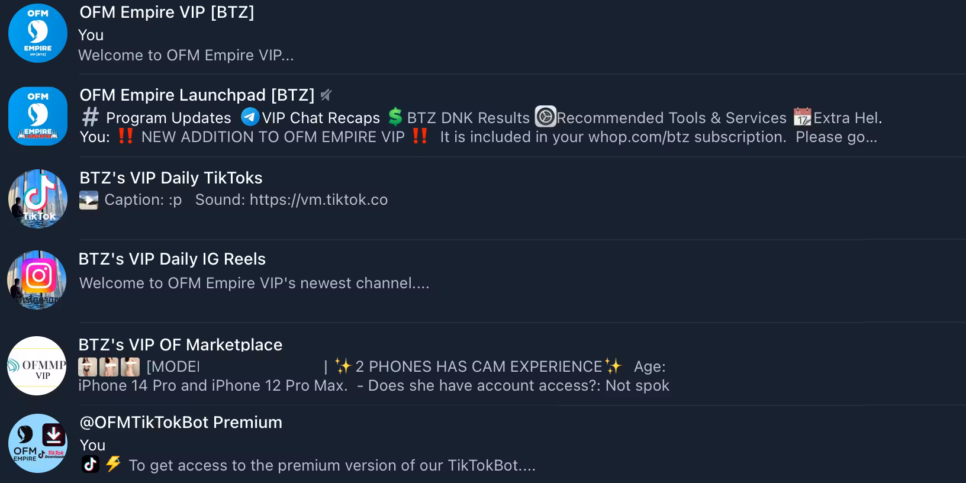Open OFM Empire VIP chat avatar

pyautogui.click(x=38, y=33)
